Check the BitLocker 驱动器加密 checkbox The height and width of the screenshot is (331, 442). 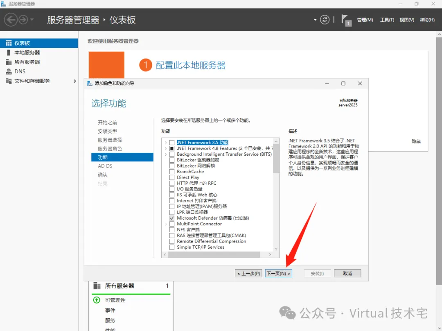(x=171, y=160)
